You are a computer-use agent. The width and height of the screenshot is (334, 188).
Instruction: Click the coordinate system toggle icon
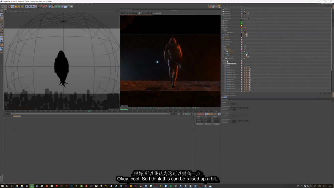click(36, 6)
